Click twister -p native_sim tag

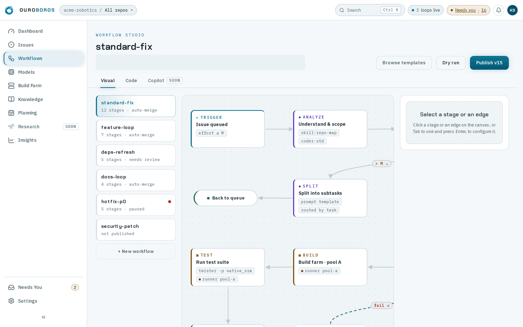coord(225,271)
